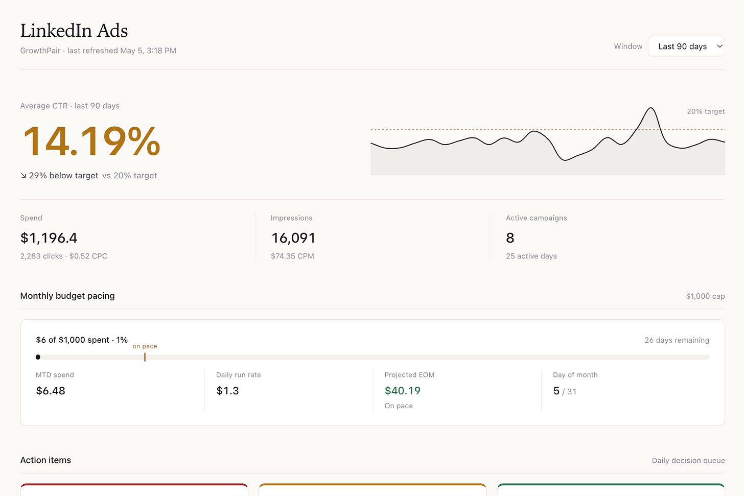
Task: Click the 14.19% average CTR figure
Action: (92, 141)
